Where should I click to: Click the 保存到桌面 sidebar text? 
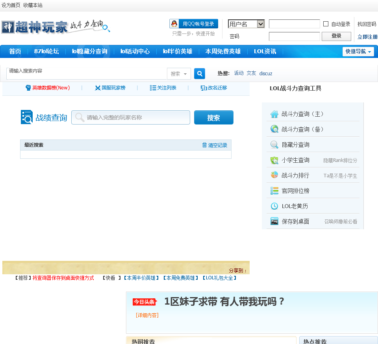(296, 221)
